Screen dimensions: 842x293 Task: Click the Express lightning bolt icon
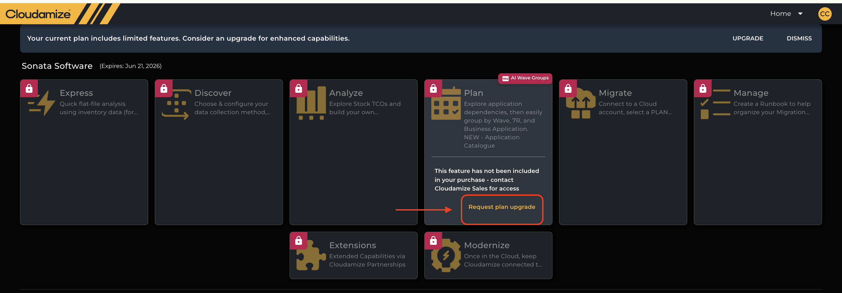tap(42, 103)
